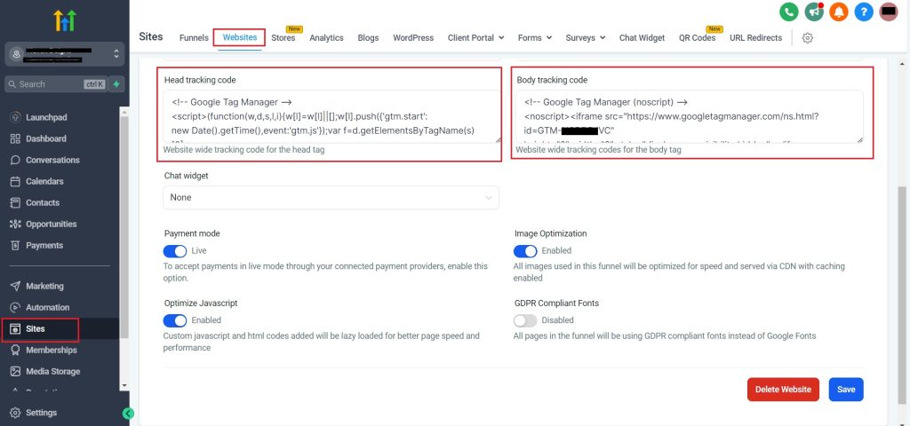
Task: Open the orange notifications bell
Action: 839,12
